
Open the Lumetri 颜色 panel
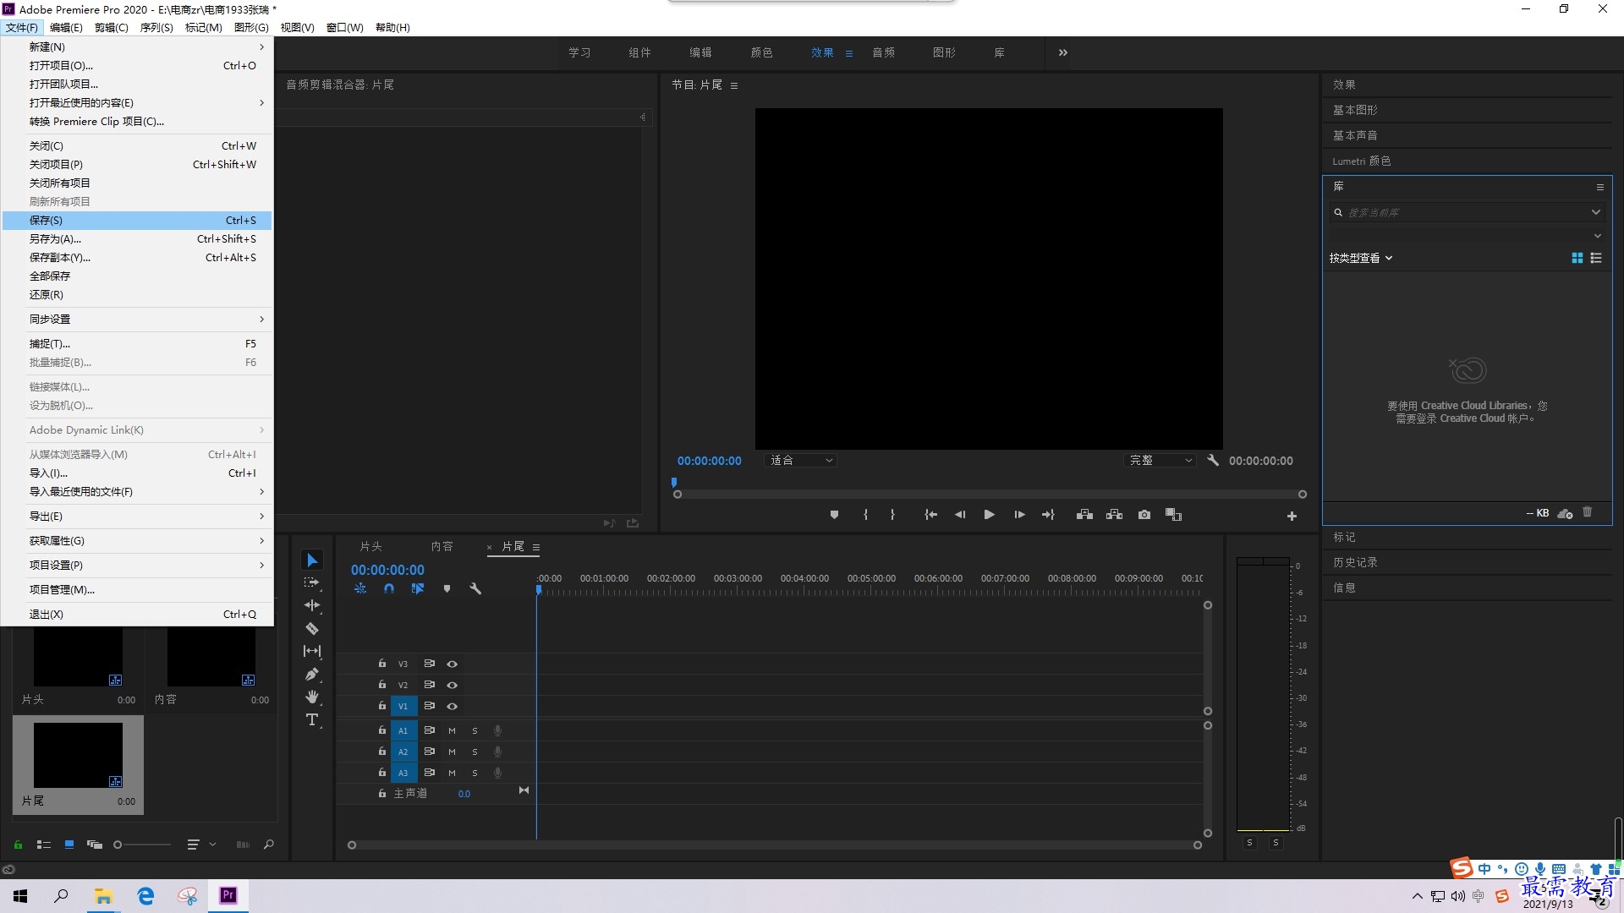click(1361, 161)
